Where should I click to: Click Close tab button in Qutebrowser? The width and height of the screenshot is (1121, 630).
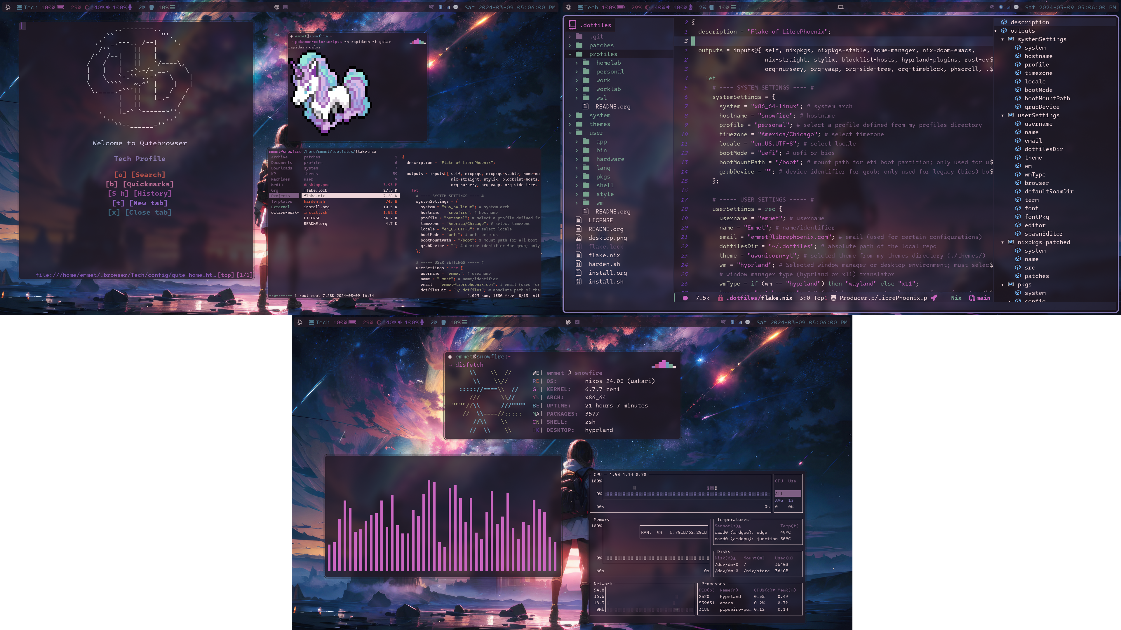pos(139,212)
